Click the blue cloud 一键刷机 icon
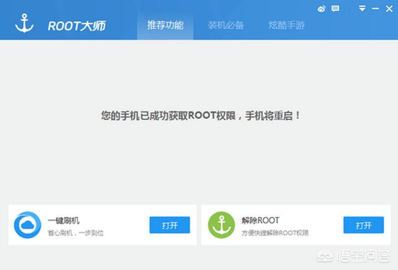Viewport: 398px width, 270px height. pos(27,225)
